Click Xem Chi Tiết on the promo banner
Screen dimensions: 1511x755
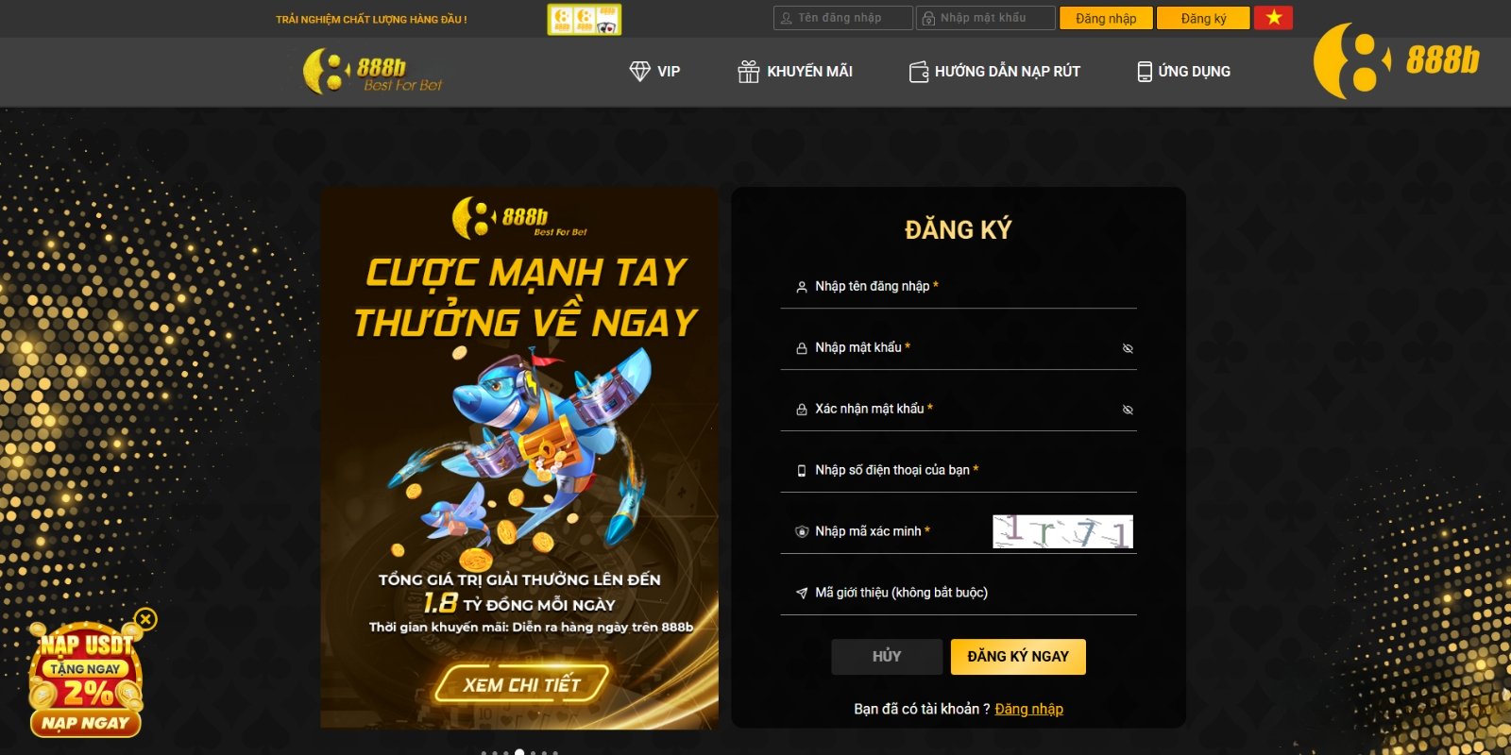521,685
